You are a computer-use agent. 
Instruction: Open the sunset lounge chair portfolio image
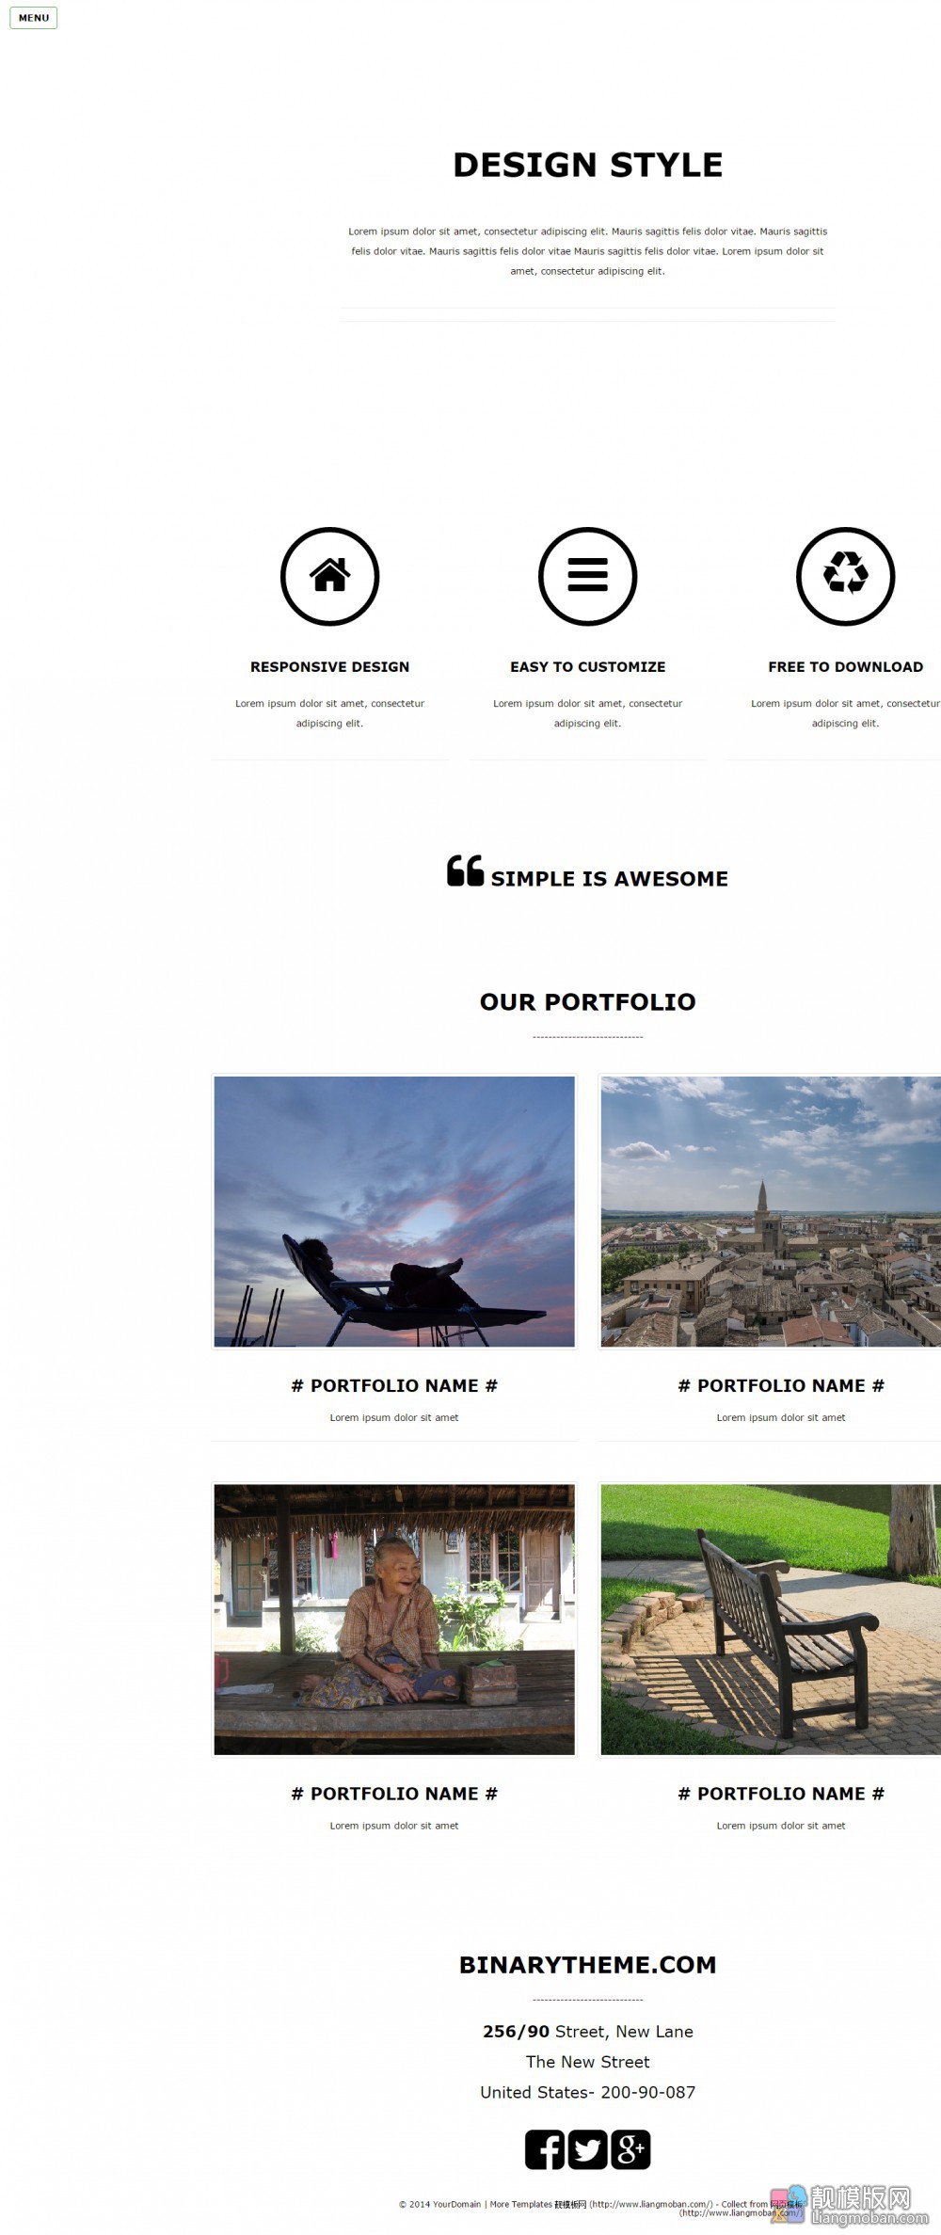[x=394, y=1212]
